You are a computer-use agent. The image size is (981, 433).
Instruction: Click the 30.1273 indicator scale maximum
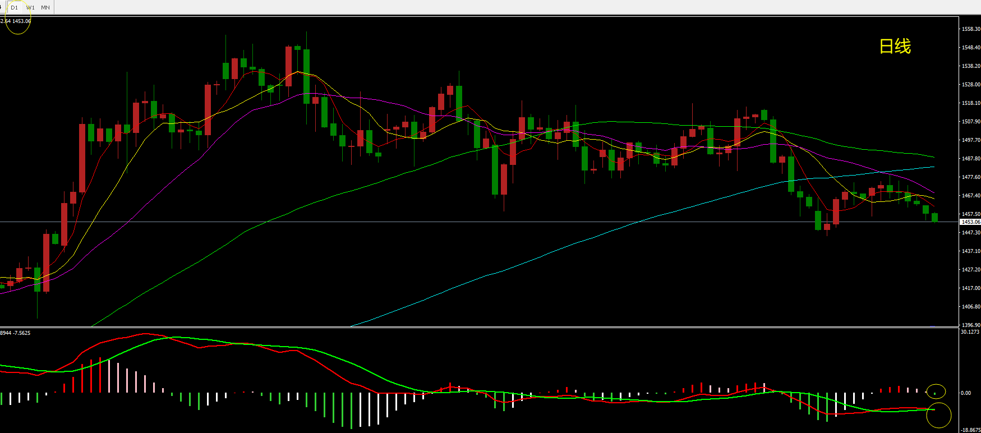970,332
